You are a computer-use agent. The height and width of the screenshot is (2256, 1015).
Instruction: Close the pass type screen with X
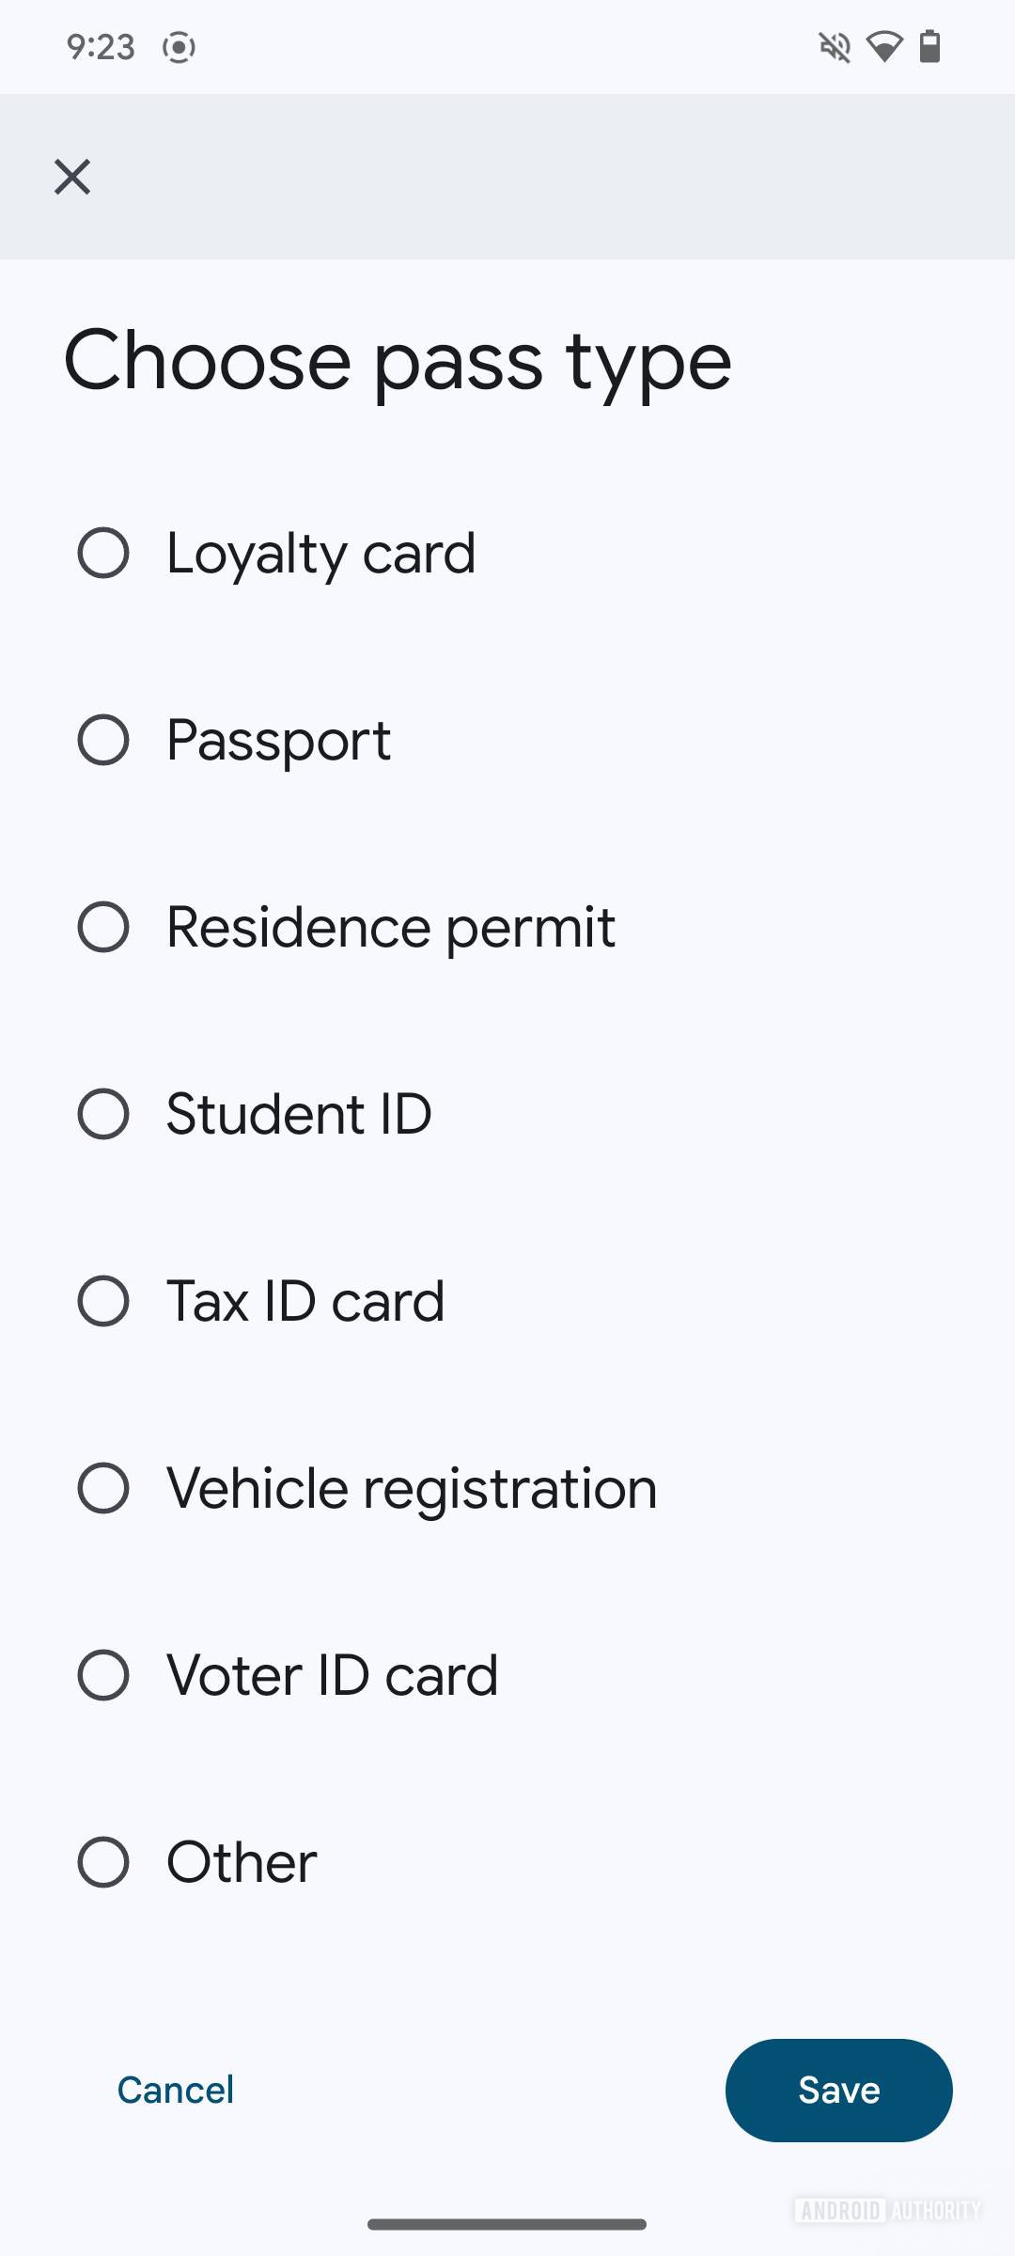pos(72,177)
